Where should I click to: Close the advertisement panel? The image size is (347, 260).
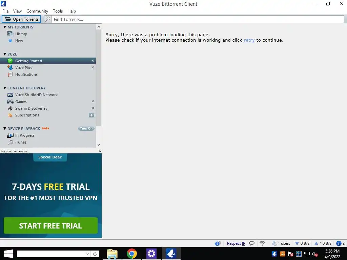coord(100,151)
